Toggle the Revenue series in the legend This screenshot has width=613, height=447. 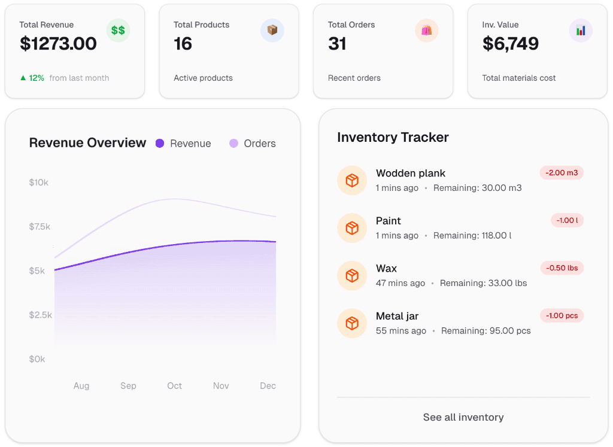[x=183, y=144]
